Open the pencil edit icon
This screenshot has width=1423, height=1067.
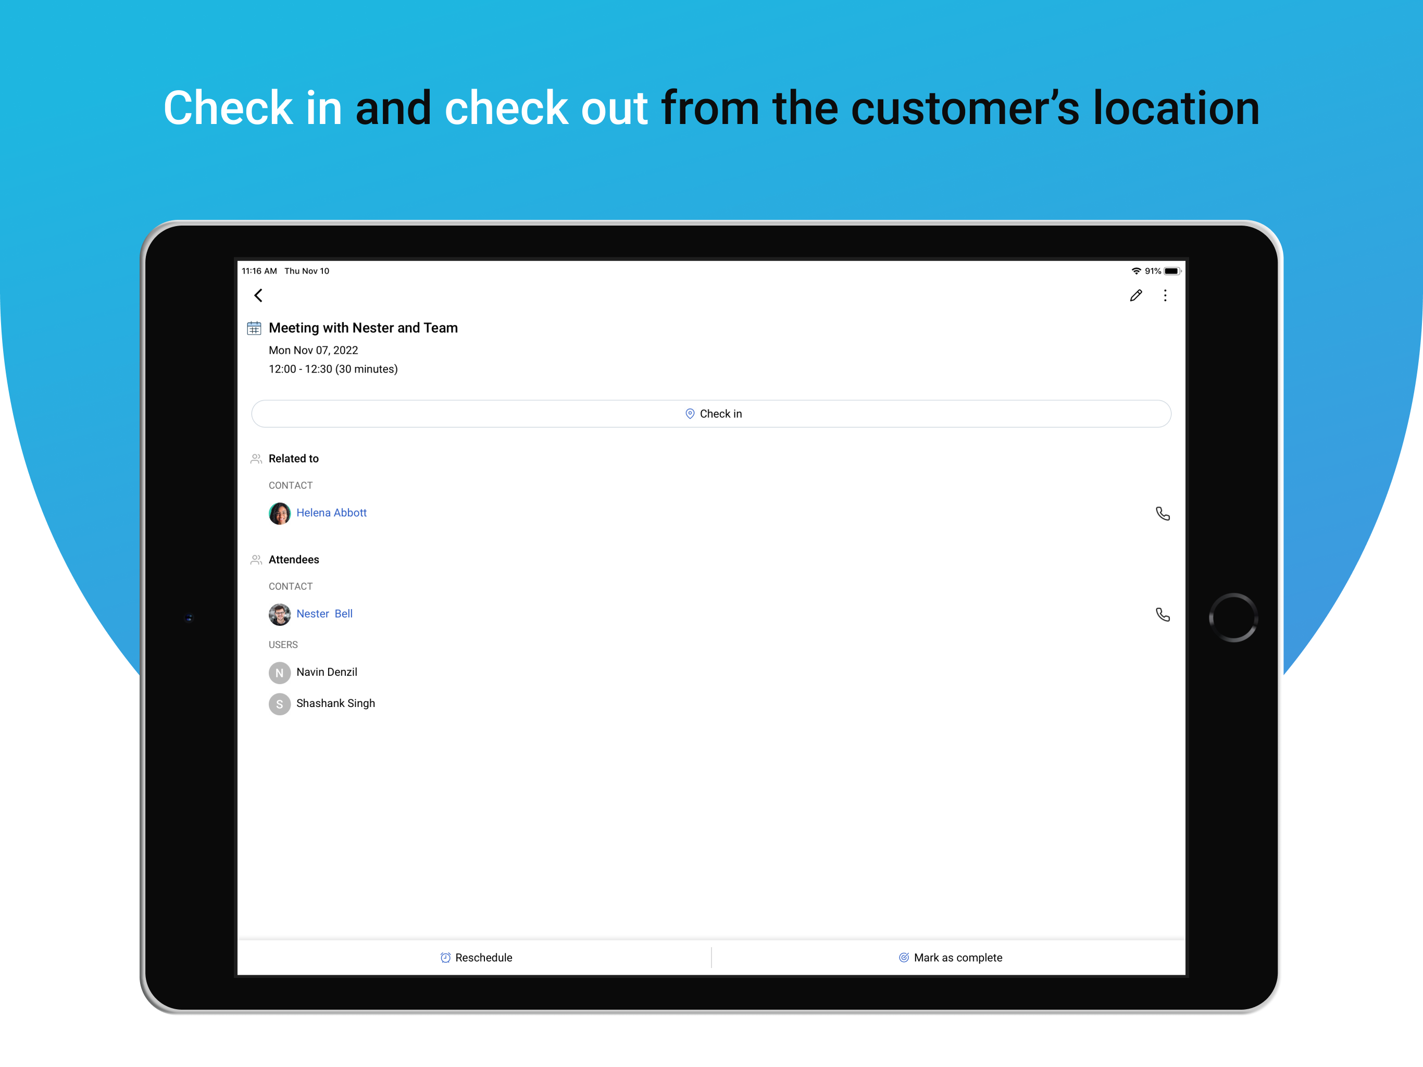click(x=1135, y=295)
